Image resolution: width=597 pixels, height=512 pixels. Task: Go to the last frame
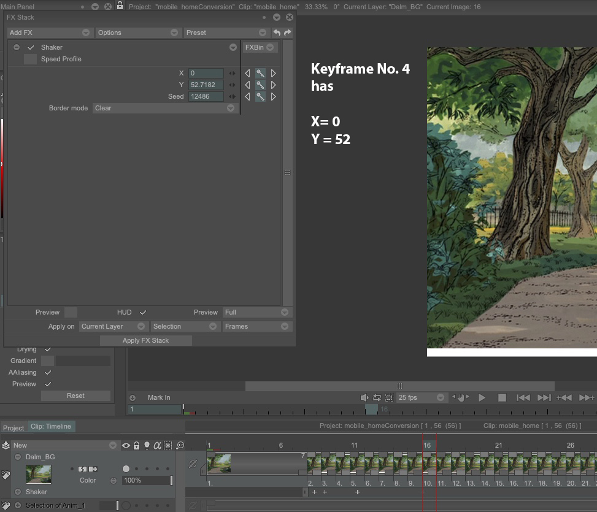[x=544, y=397]
